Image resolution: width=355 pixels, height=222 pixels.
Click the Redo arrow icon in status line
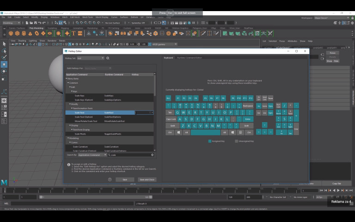pyautogui.click(x=44, y=23)
